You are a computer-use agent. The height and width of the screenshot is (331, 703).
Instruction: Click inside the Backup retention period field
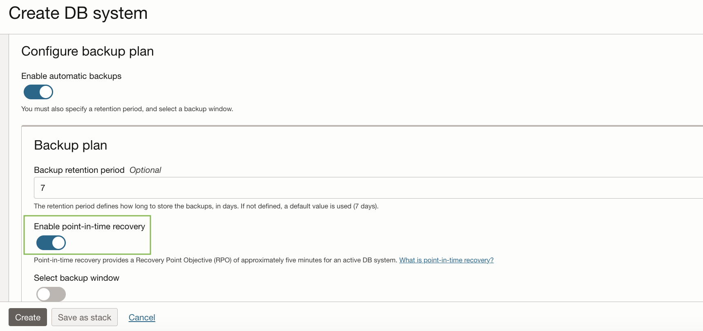point(163,188)
